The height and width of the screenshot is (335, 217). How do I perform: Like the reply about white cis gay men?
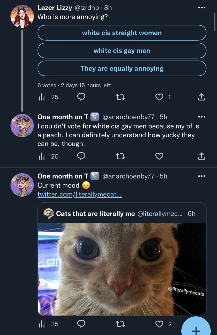tap(159, 156)
